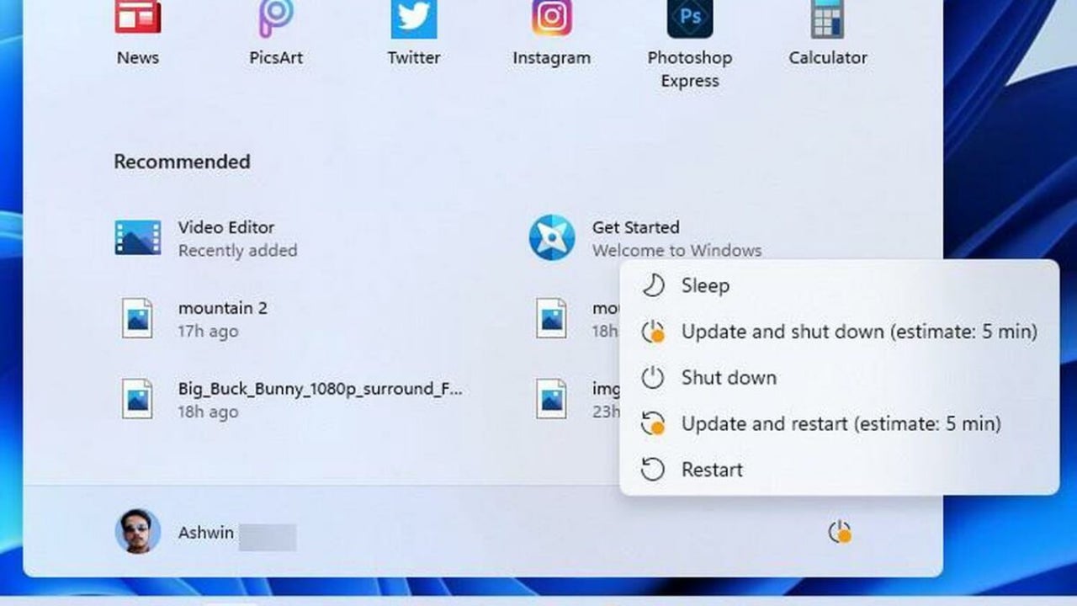Click the '17h ago' timestamp

[208, 332]
